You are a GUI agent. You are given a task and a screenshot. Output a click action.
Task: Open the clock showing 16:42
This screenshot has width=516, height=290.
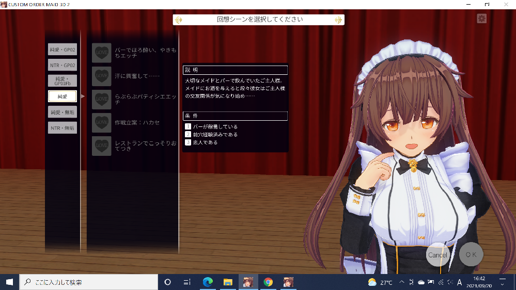(479, 282)
